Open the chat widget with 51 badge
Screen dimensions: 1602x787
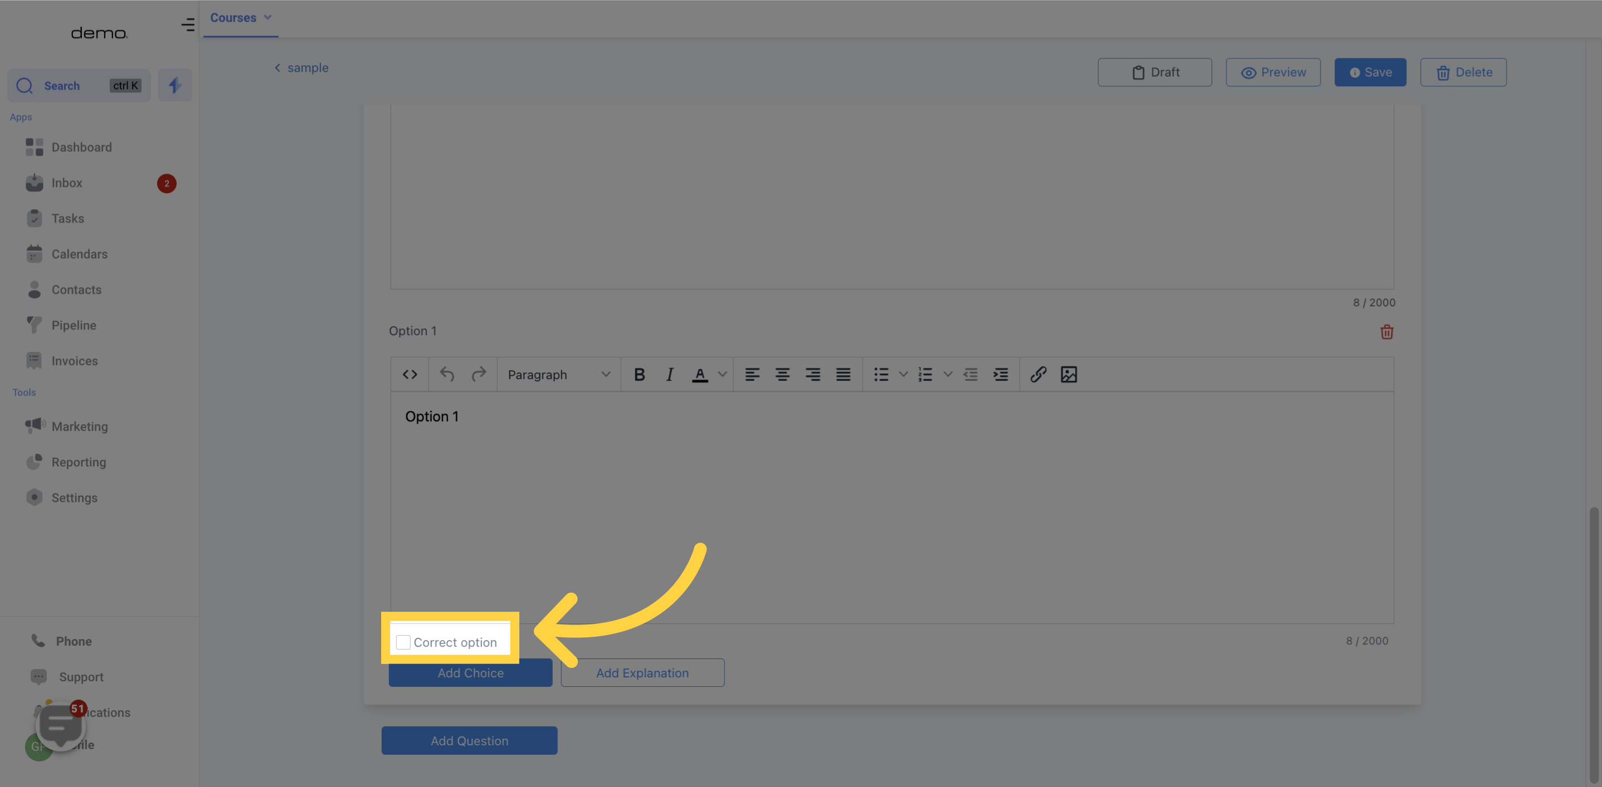tap(60, 726)
